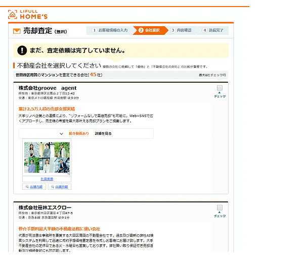Open the groove agent staff photo thumbnail
The image size is (305, 258).
tap(47, 158)
